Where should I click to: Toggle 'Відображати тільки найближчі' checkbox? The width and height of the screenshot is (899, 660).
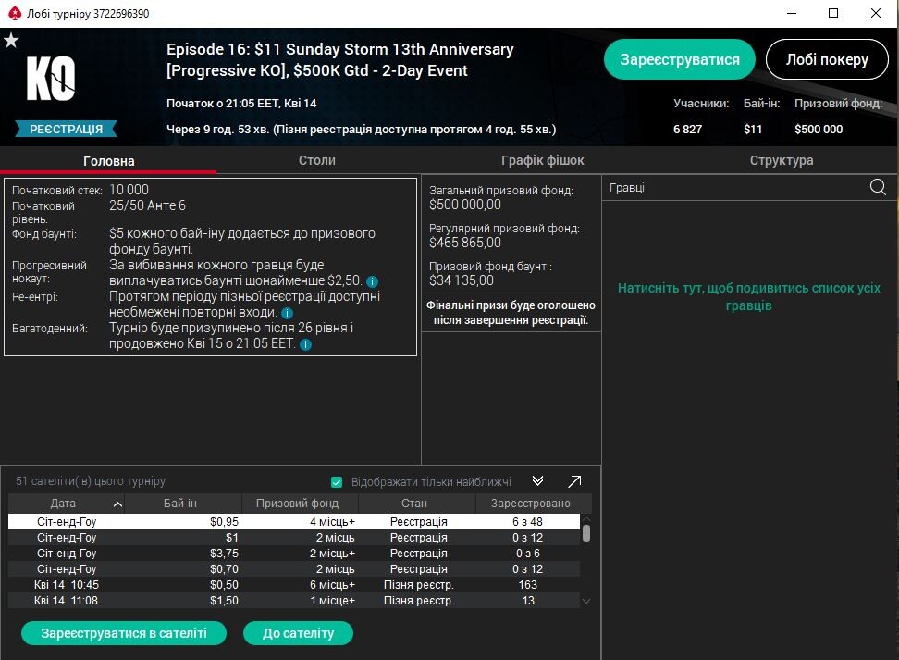337,482
